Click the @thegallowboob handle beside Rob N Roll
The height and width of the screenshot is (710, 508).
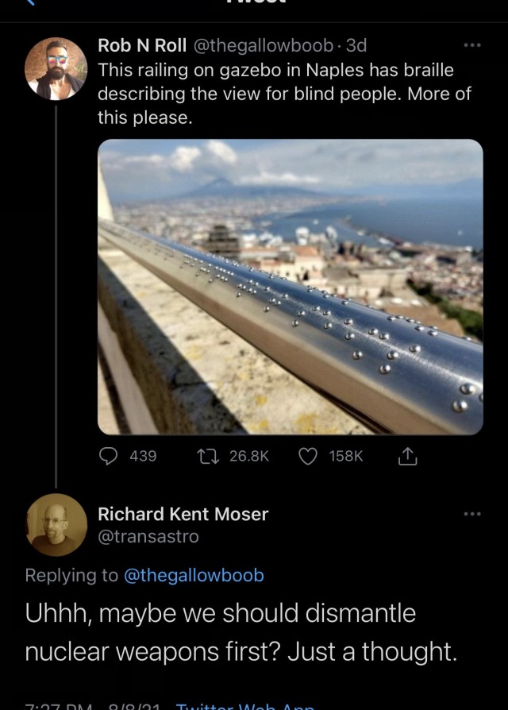[x=262, y=46]
